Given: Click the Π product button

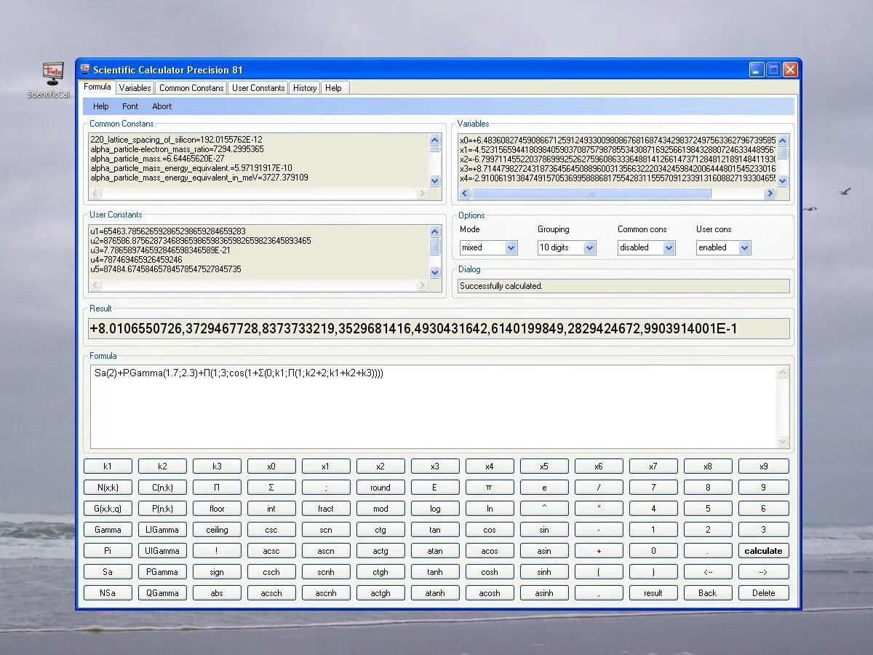Looking at the screenshot, I should (x=216, y=487).
